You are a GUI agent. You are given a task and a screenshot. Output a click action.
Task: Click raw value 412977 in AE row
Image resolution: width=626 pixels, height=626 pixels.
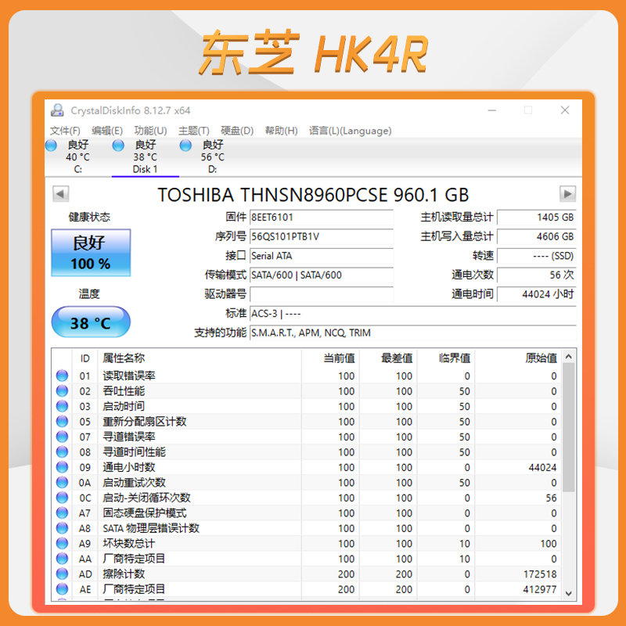click(540, 589)
